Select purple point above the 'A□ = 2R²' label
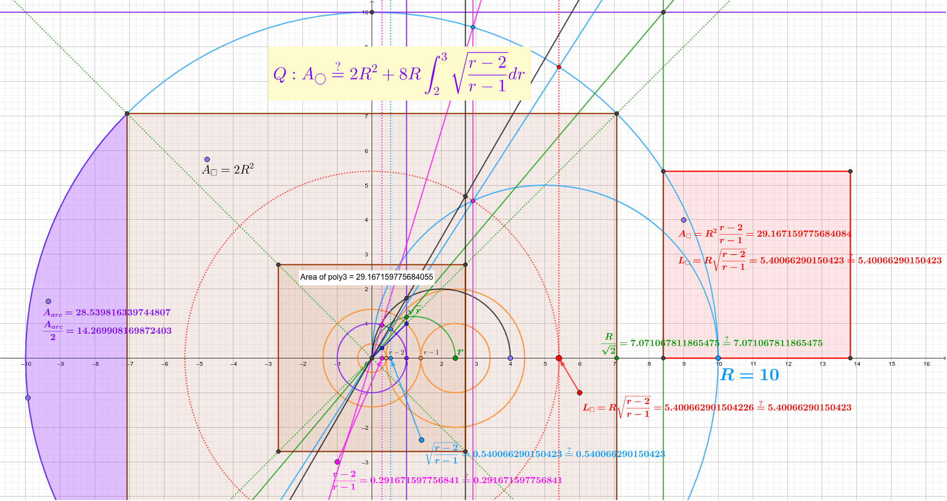The height and width of the screenshot is (501, 947). pyautogui.click(x=207, y=159)
